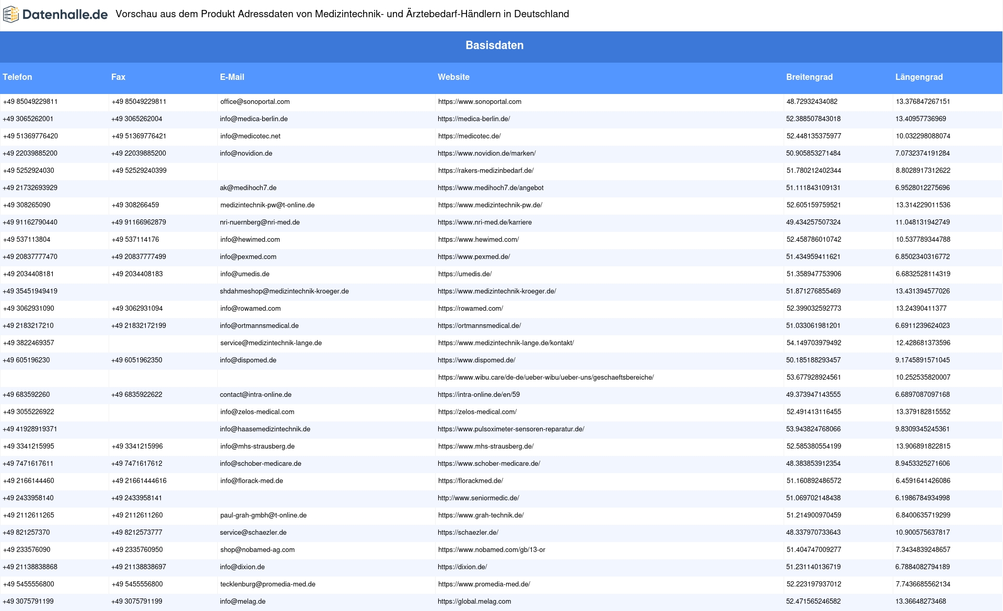
Task: Open pulsoximeter-sensoren-reparatur.de link
Action: click(x=511, y=429)
